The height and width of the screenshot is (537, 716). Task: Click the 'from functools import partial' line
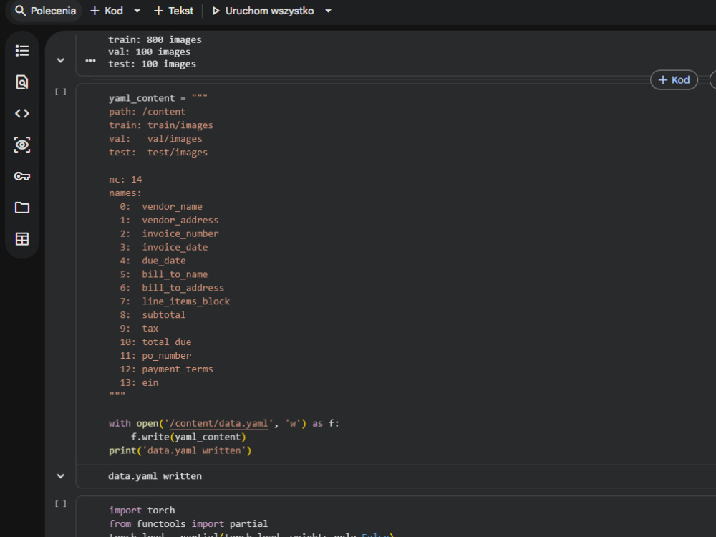(x=188, y=524)
